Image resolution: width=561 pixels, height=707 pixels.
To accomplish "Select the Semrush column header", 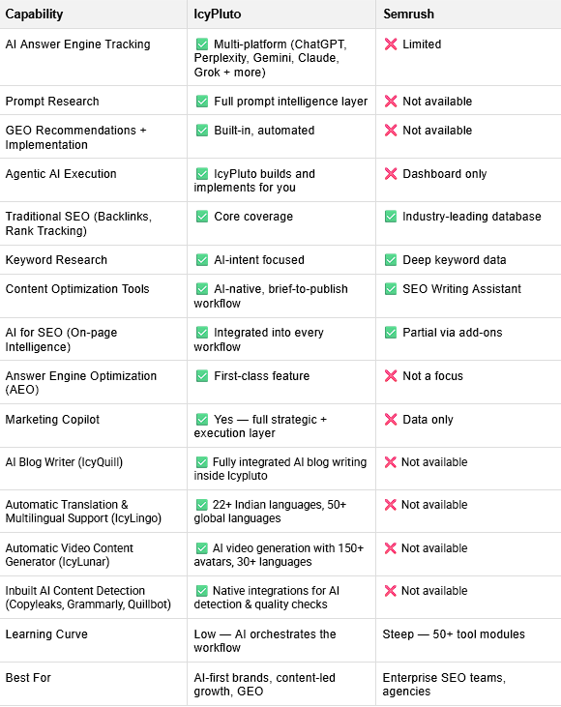I will pyautogui.click(x=408, y=14).
